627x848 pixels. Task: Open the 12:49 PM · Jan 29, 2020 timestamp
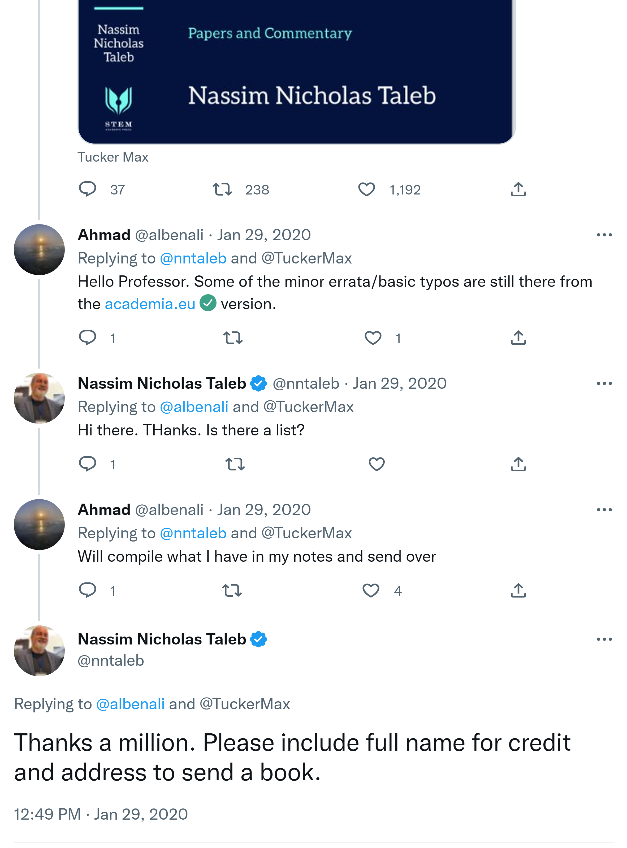(101, 814)
